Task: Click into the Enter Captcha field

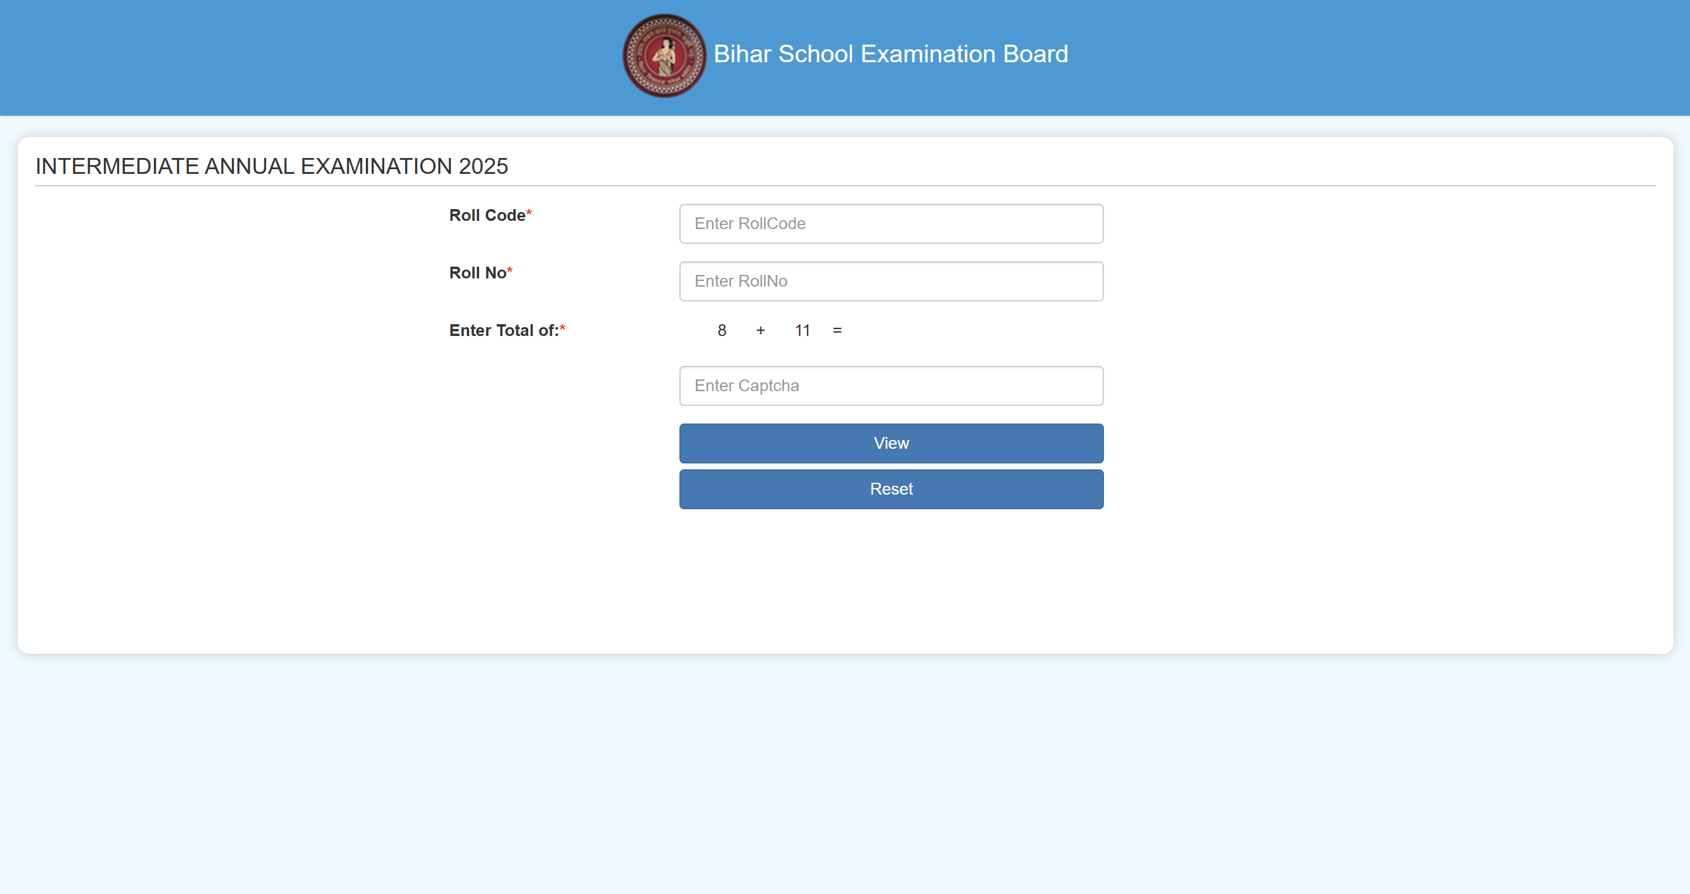Action: coord(891,386)
